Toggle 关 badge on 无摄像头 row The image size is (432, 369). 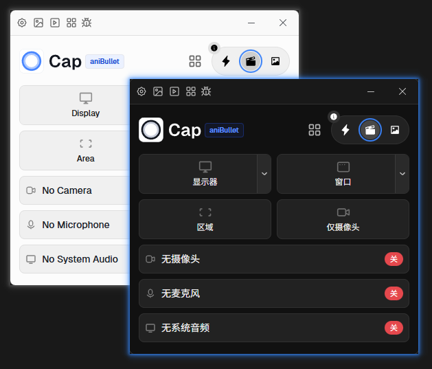pos(394,259)
